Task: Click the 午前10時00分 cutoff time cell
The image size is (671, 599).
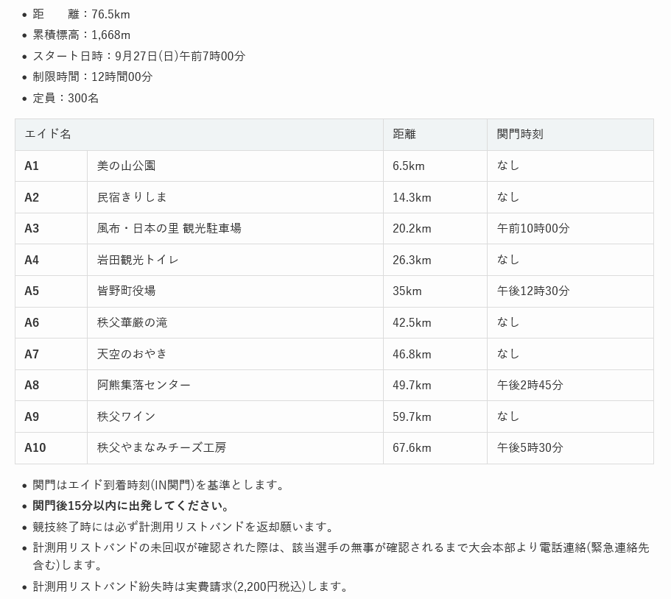Action: pos(533,229)
